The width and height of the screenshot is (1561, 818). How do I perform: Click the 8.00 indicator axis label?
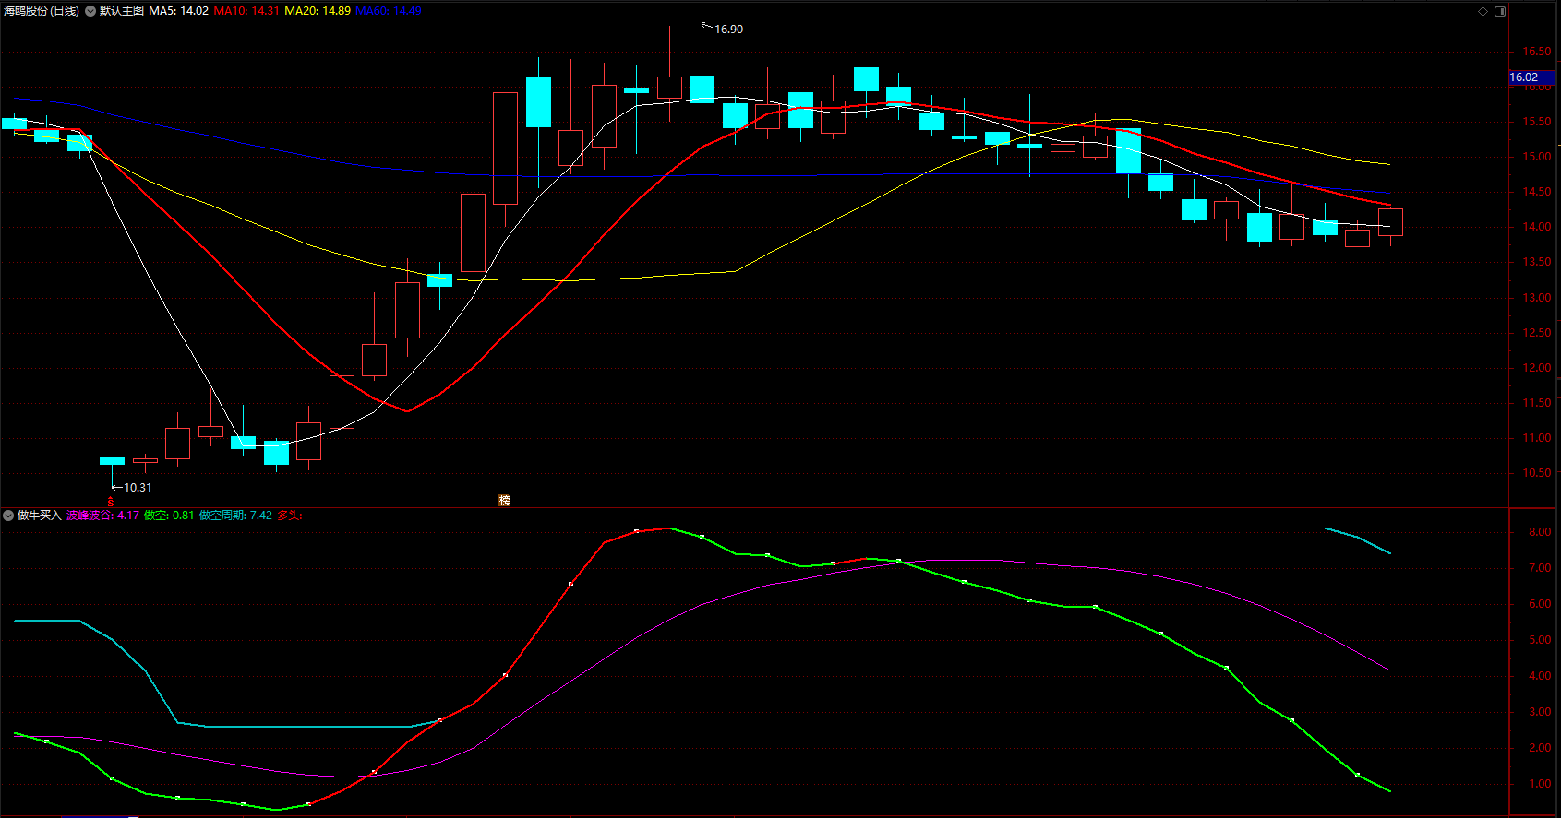click(1540, 532)
